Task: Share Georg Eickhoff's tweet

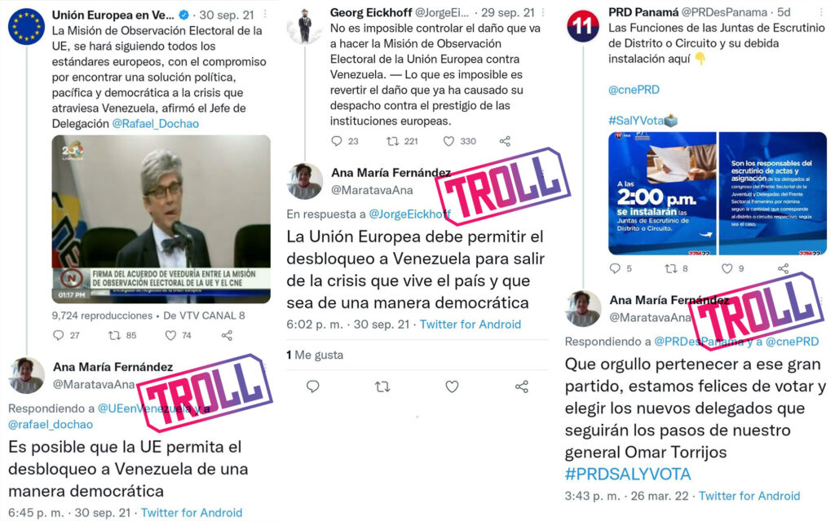Action: pyautogui.click(x=505, y=141)
